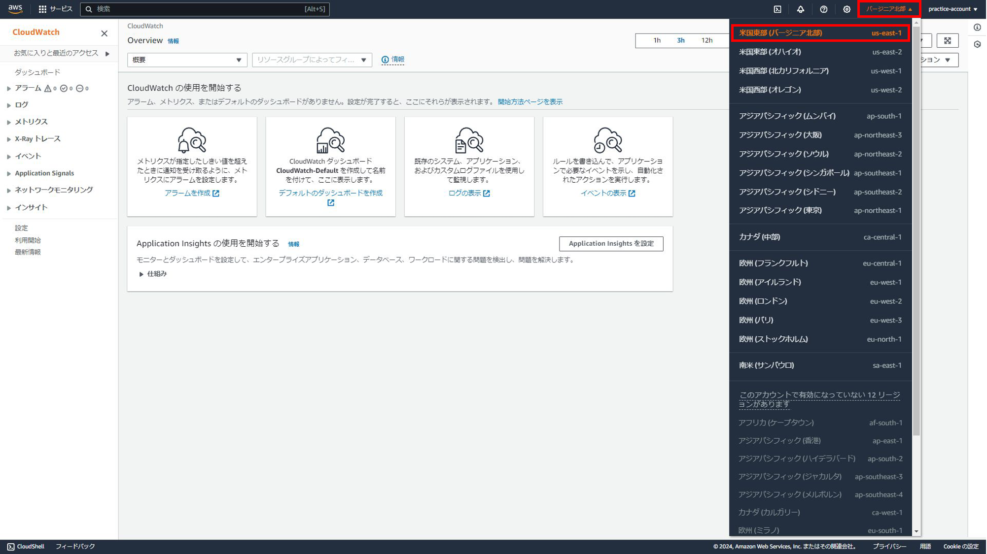Expand the メトリクス tree item

9,122
